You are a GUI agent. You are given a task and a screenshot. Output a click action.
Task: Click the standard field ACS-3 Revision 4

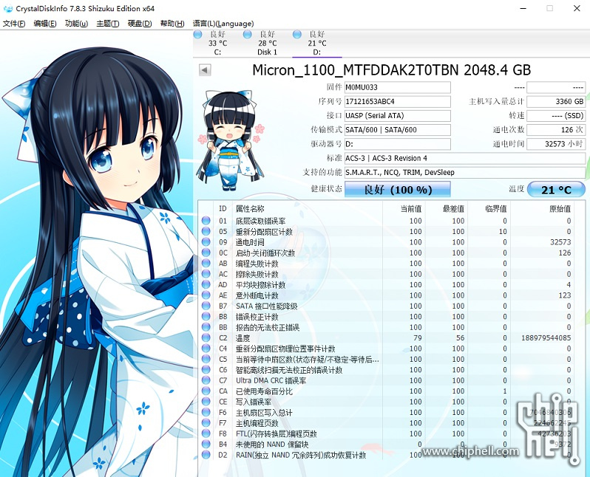click(x=465, y=158)
